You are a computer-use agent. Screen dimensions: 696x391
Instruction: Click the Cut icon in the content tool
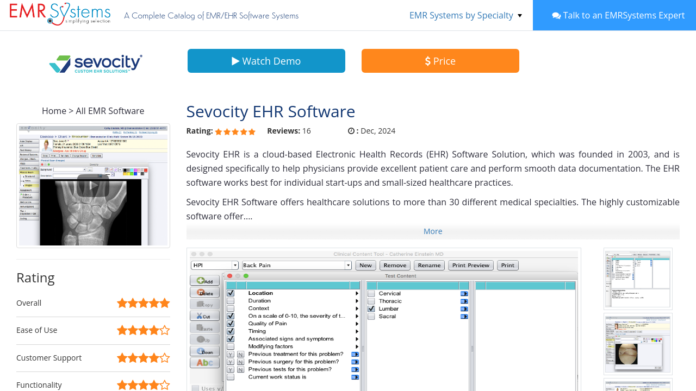click(x=204, y=316)
